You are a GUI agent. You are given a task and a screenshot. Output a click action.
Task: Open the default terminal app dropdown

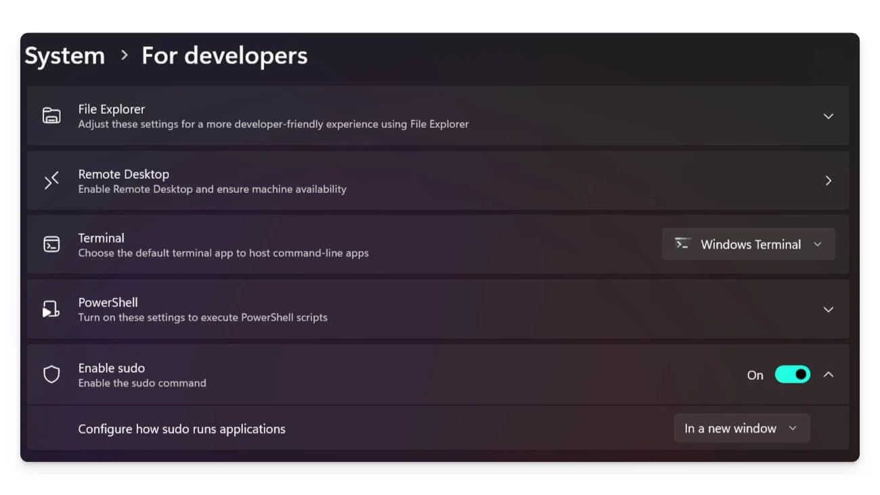[x=748, y=244]
